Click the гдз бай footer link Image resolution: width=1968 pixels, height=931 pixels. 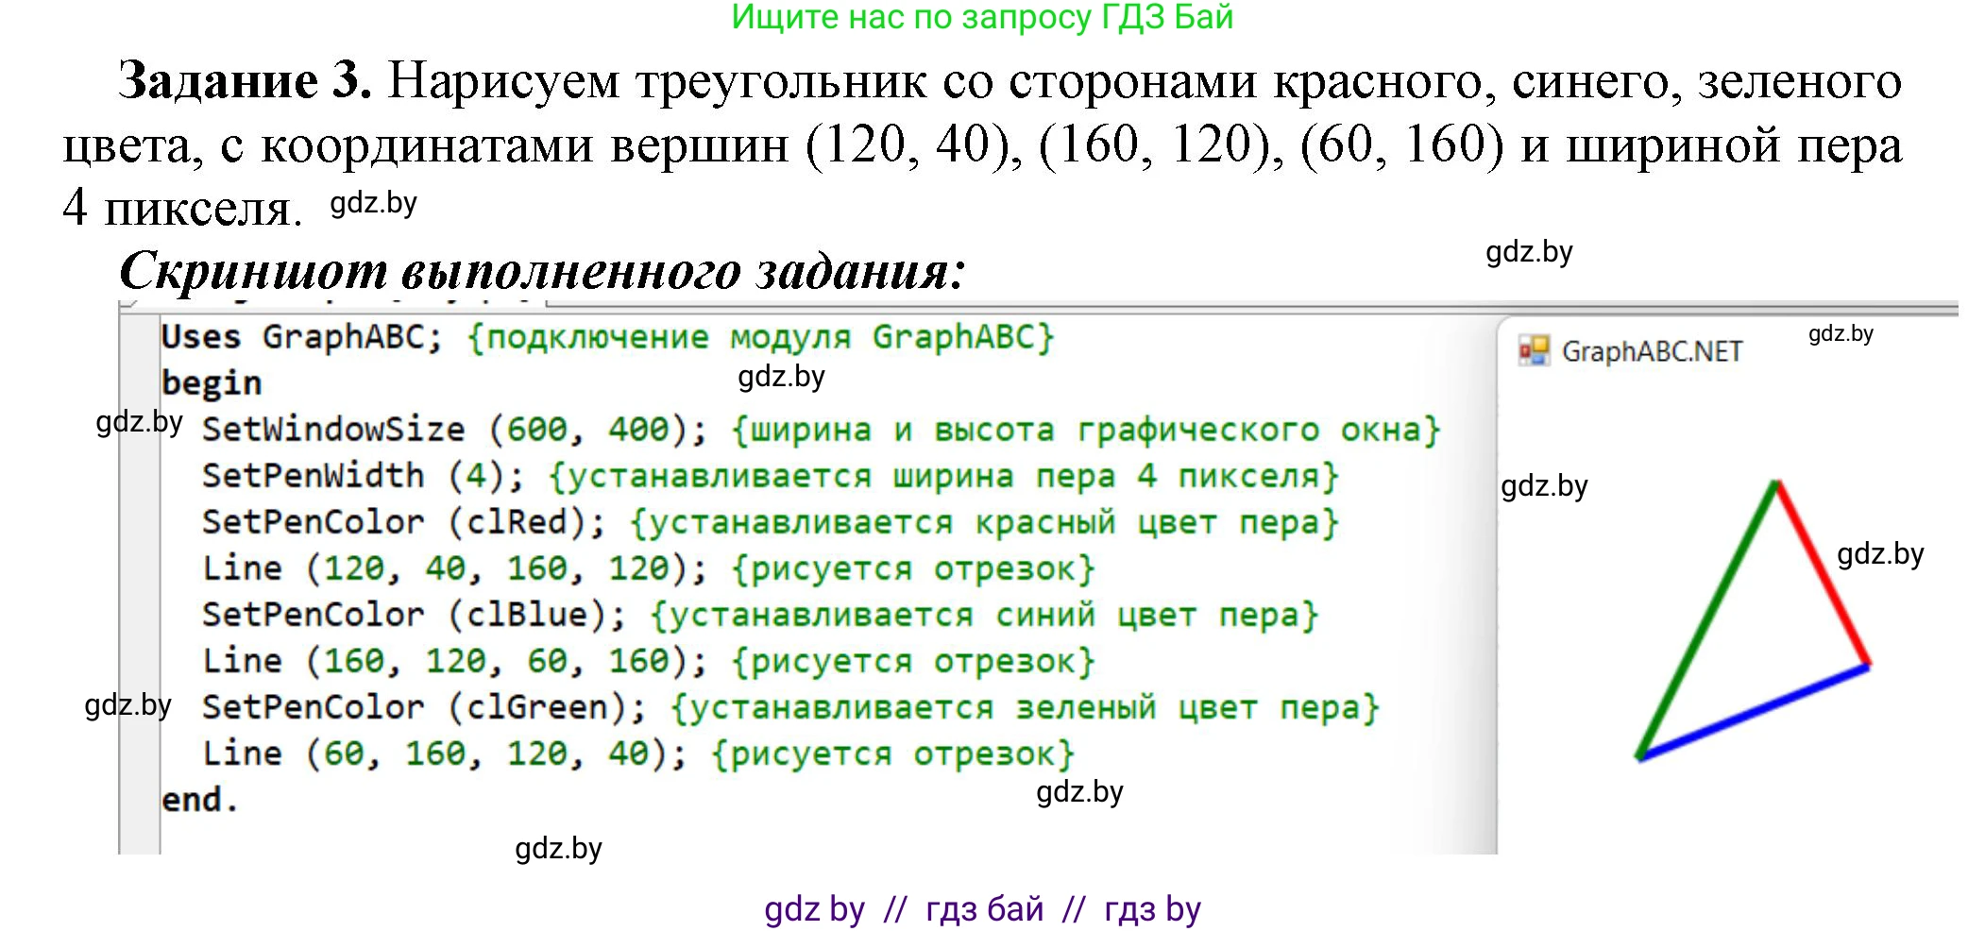[982, 908]
